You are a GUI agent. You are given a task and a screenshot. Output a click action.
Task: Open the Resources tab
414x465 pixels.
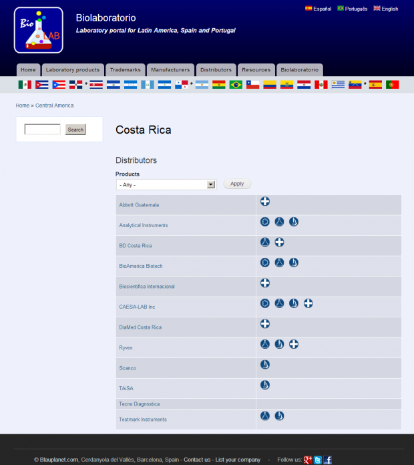point(256,70)
